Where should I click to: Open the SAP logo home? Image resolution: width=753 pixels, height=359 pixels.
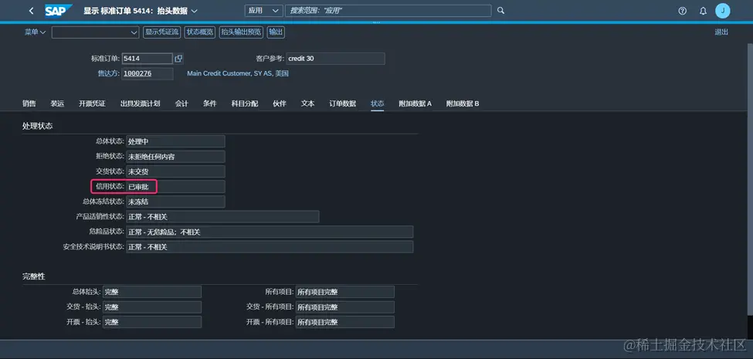coord(58,11)
